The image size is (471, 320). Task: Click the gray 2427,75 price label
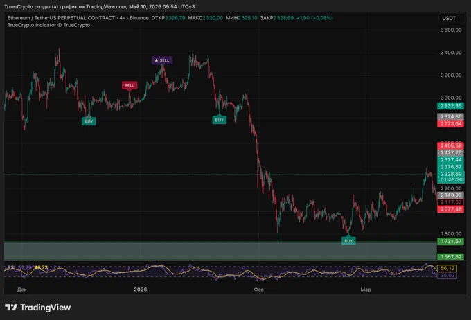tap(451, 152)
